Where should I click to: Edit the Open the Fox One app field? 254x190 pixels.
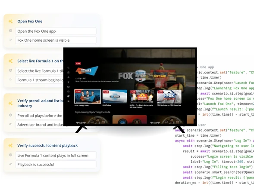[x=56, y=31]
